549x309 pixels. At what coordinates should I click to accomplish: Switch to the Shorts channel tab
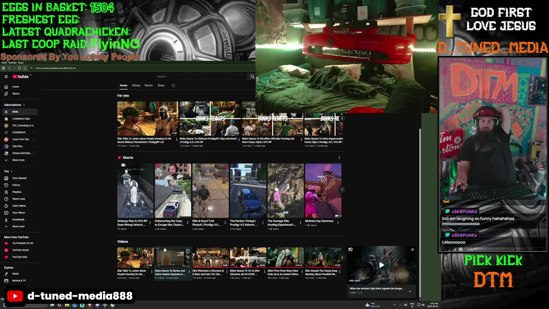pyautogui.click(x=148, y=85)
